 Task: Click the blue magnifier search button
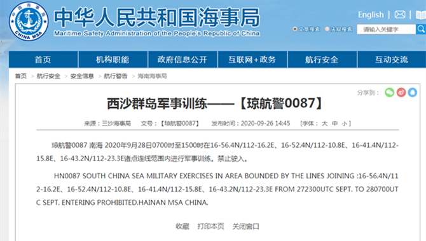click(421, 29)
